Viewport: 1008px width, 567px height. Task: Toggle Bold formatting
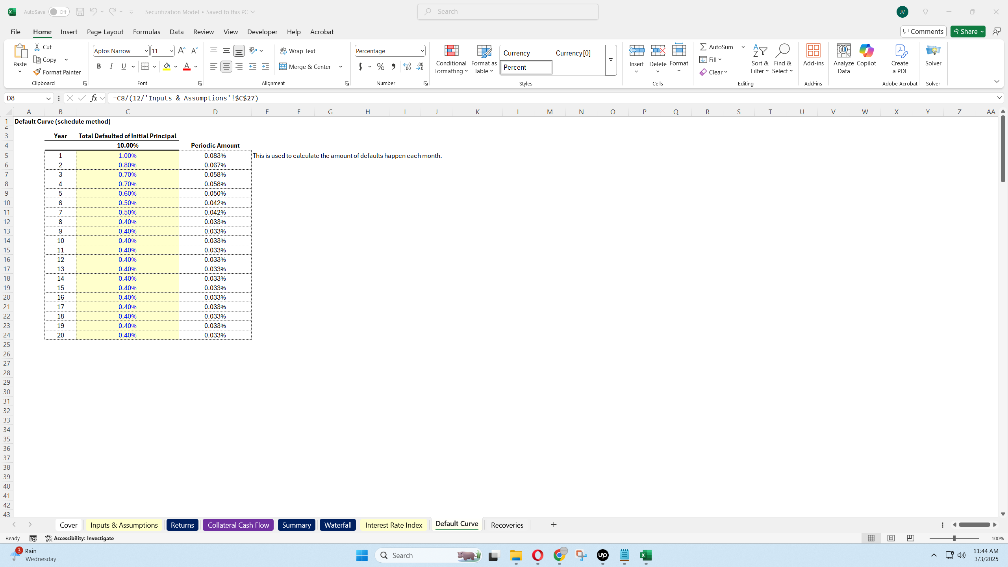pyautogui.click(x=99, y=67)
